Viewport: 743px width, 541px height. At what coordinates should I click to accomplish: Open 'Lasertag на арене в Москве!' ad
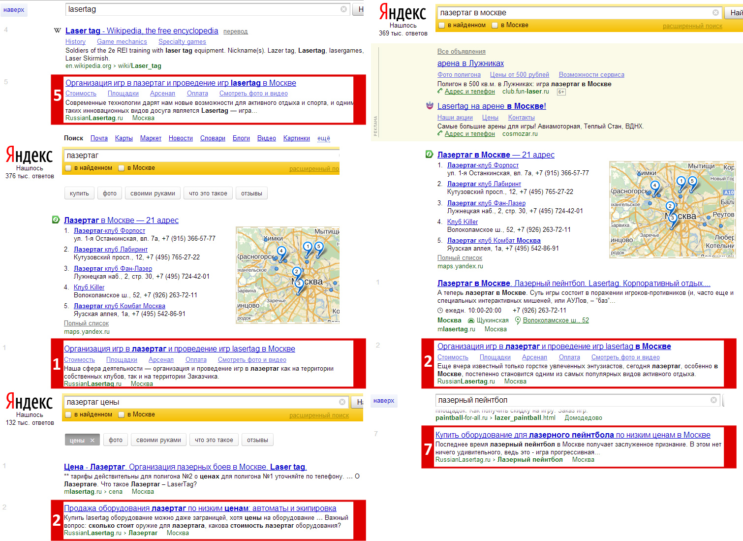(x=492, y=106)
